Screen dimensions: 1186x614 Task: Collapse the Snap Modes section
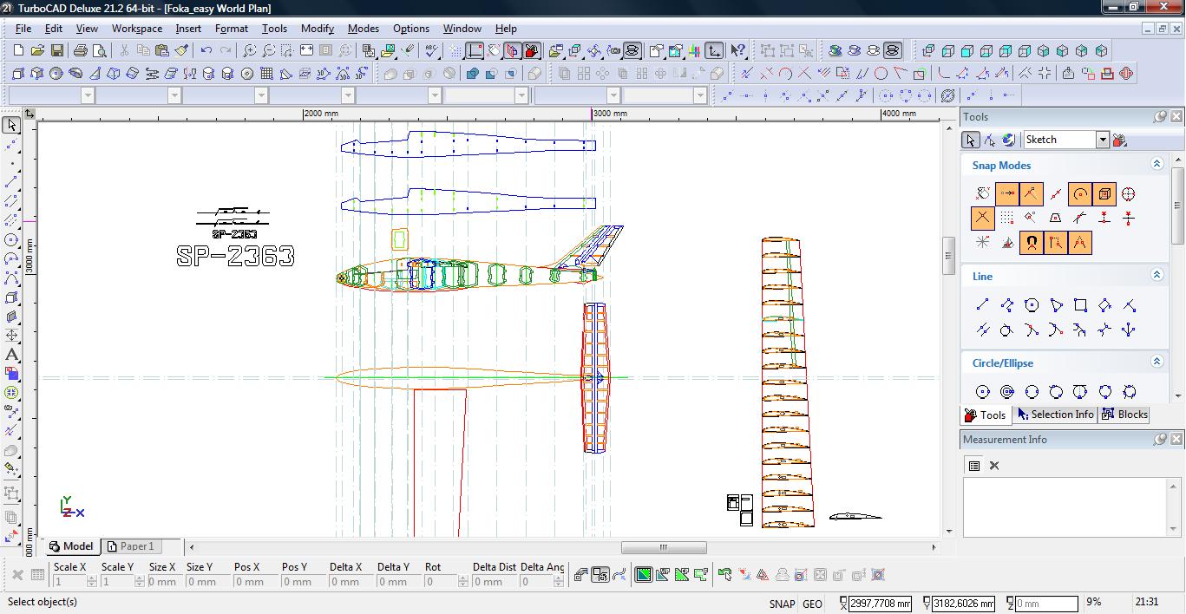point(1157,164)
